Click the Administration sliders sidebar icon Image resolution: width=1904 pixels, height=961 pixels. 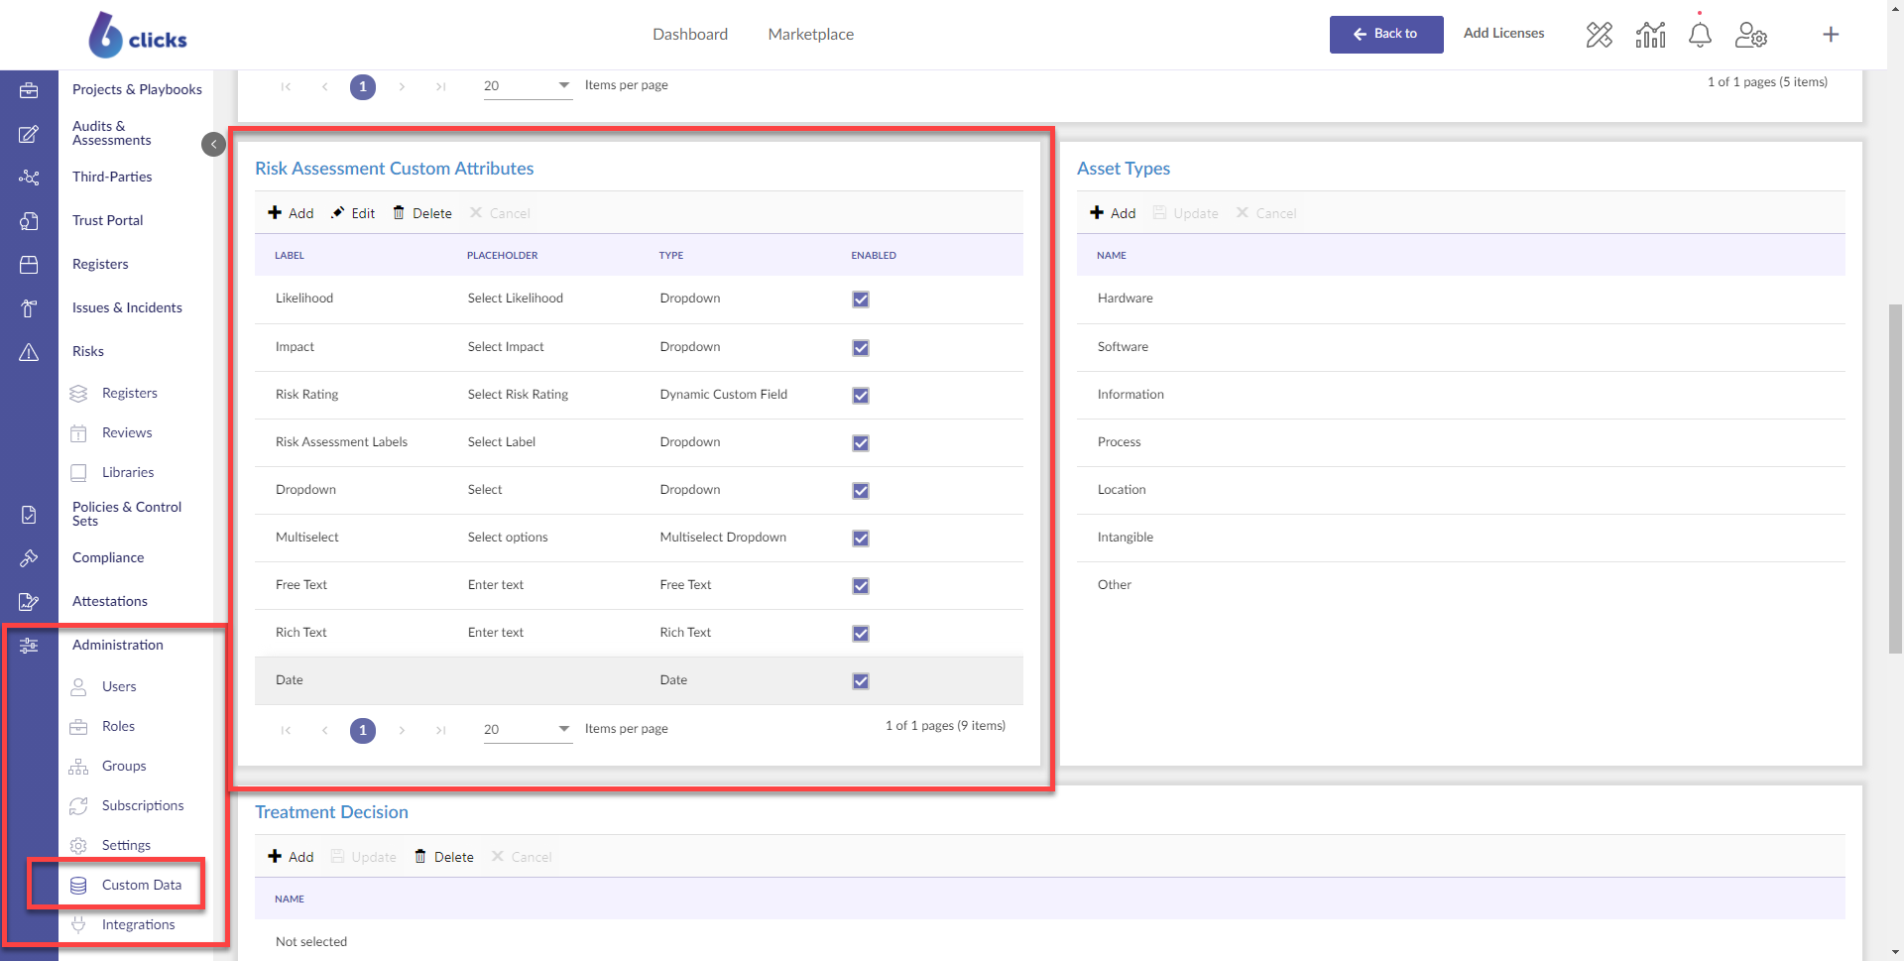pos(29,646)
